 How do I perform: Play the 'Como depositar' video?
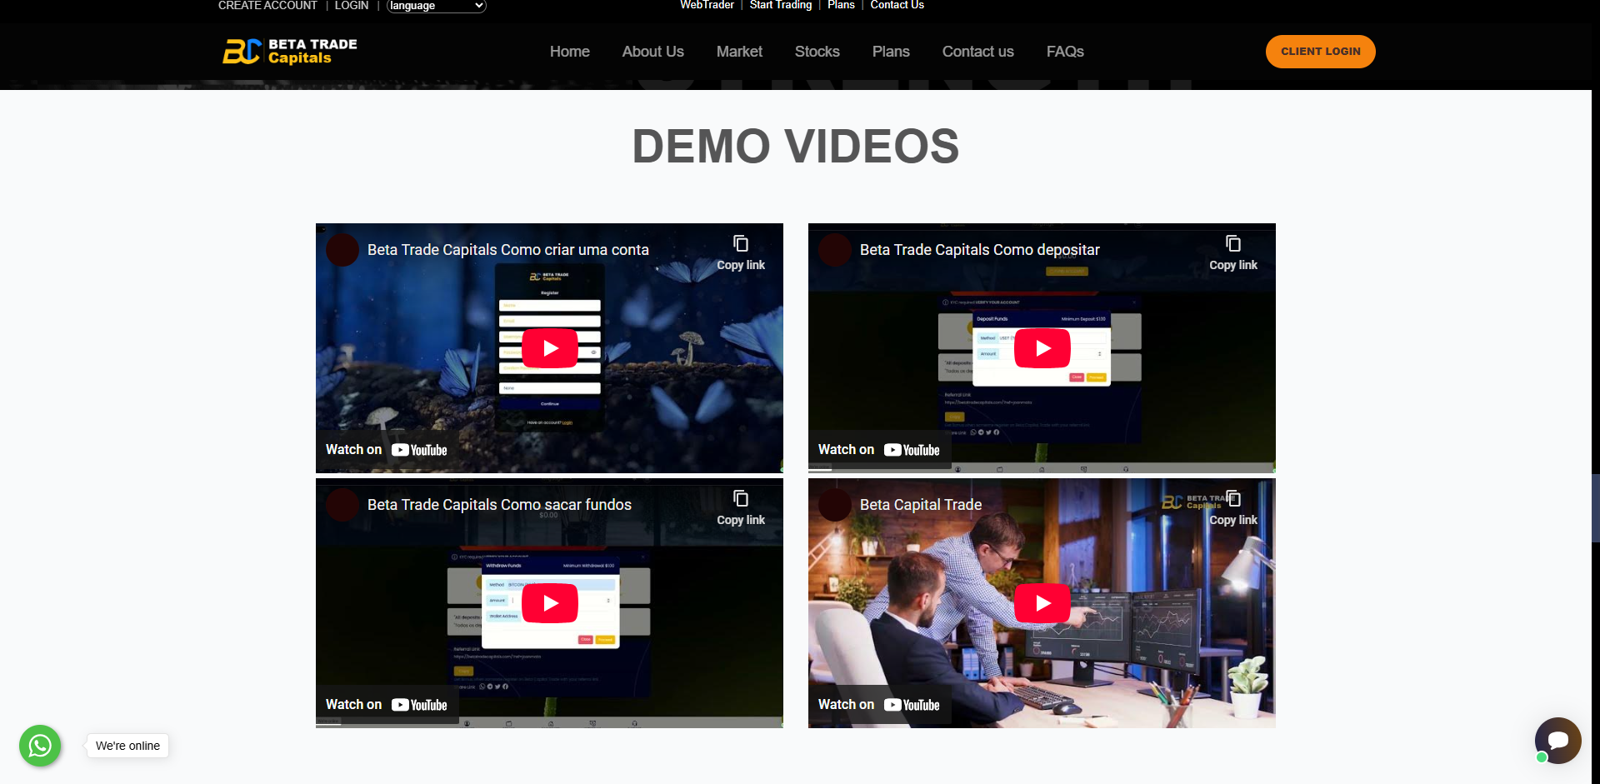coord(1042,348)
